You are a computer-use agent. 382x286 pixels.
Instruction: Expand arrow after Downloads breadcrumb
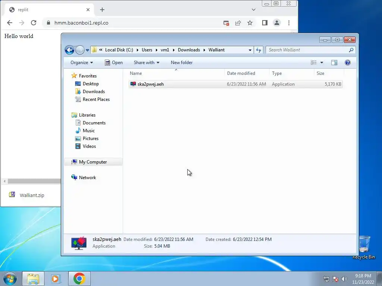pos(204,50)
